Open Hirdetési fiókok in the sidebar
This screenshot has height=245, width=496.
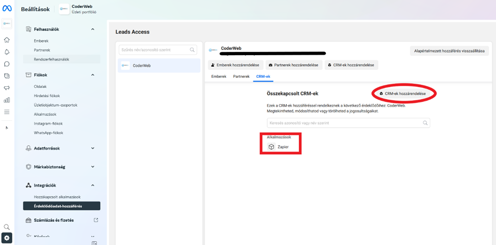47,96
